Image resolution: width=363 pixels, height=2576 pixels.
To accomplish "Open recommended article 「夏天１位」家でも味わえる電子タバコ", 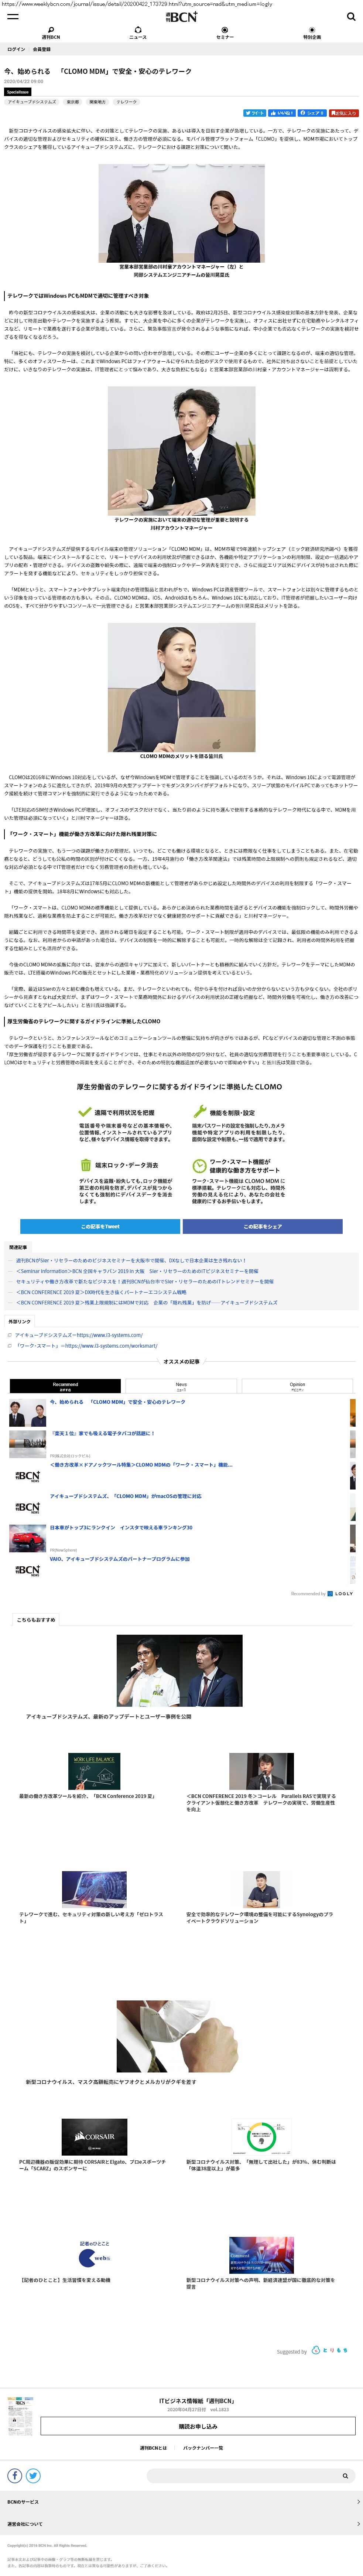I will (103, 1433).
